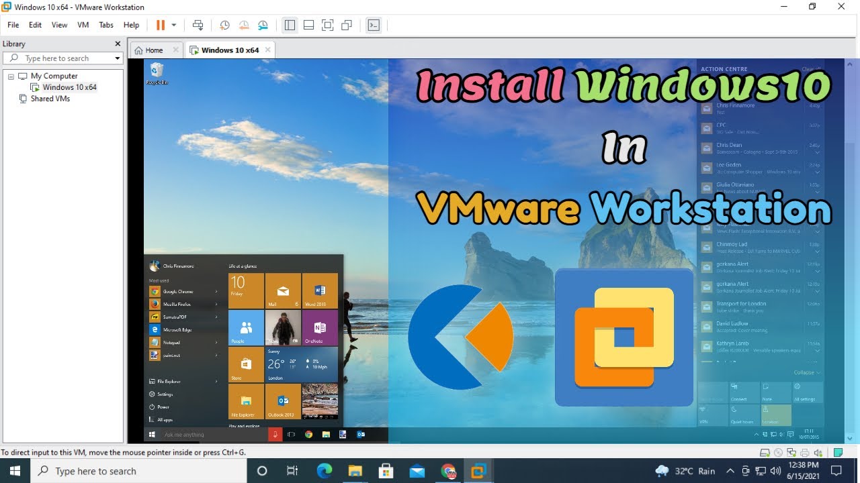
Task: Expand the SumatraPDF jump list arrow
Action: 216,317
